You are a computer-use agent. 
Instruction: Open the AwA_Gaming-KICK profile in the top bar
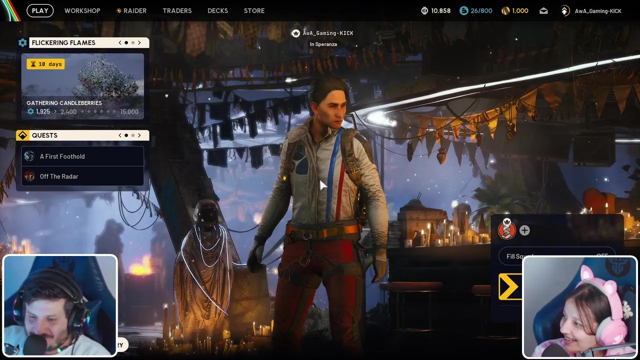pos(598,11)
